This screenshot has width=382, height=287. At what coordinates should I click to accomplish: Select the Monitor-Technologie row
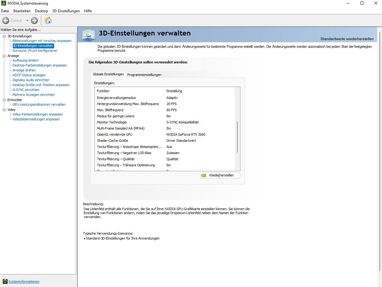click(165, 122)
